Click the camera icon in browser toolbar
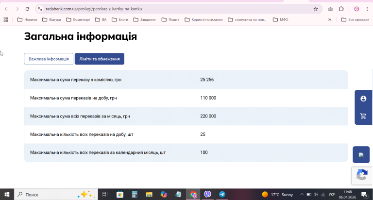373x200 pixels. [330, 9]
